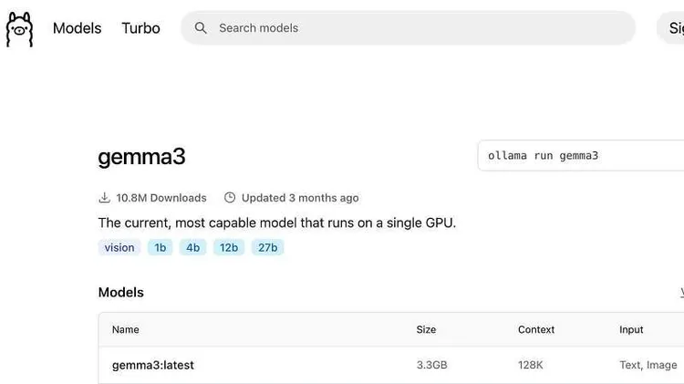Click the Input column header
Screen dimensions: 684x384
tap(631, 329)
